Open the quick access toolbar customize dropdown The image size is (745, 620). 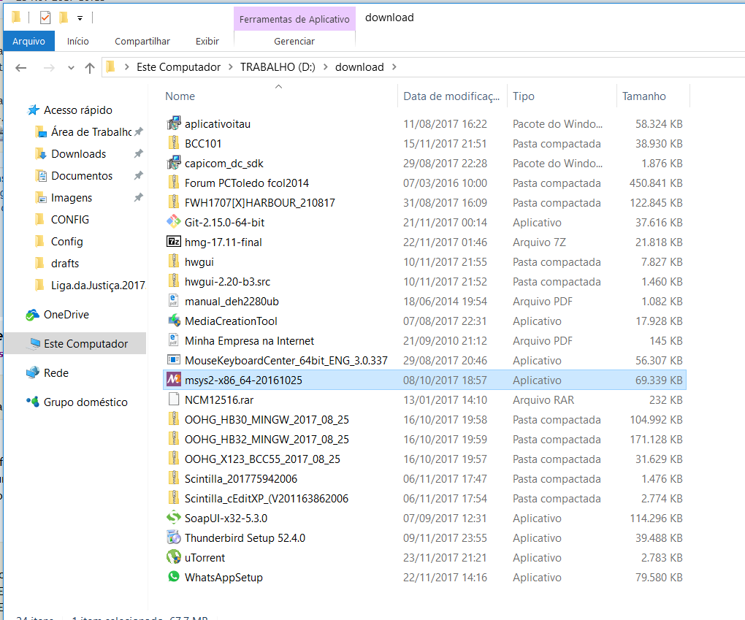80,18
